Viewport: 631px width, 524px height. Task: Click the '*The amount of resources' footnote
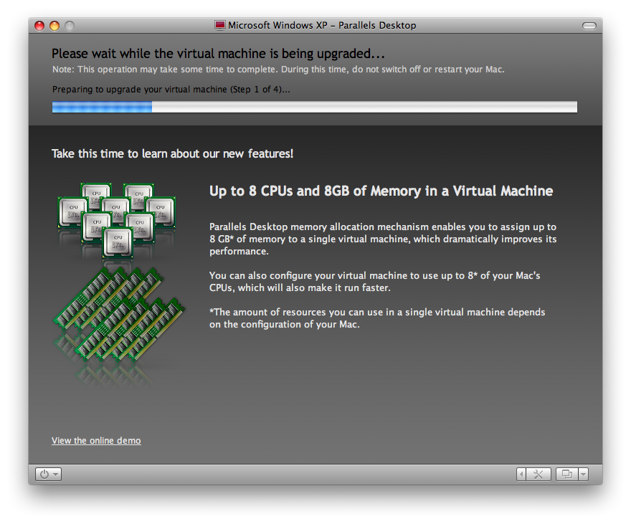coord(377,318)
